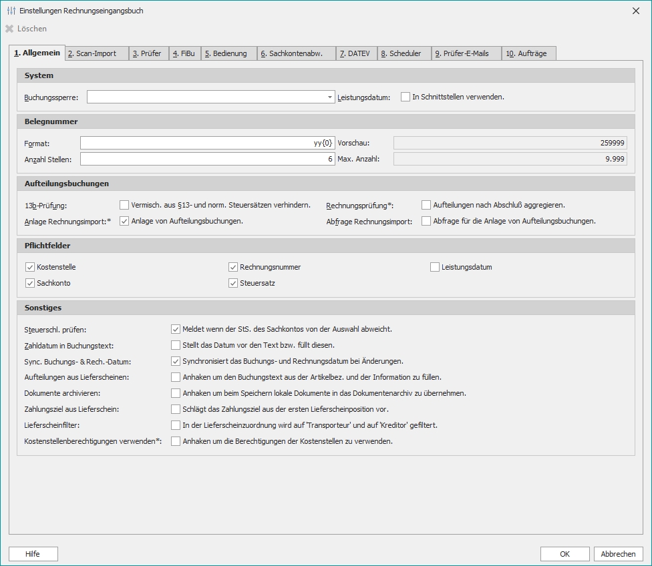Image resolution: width=652 pixels, height=566 pixels.
Task: Click the Löschen delete icon
Action: (x=9, y=29)
